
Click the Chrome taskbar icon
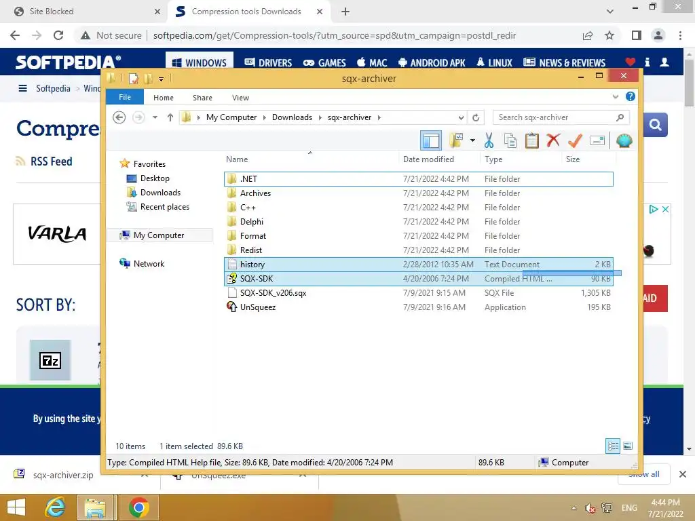click(138, 507)
